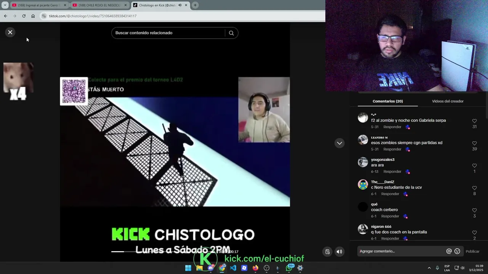488x274 pixels.
Task: Reload the TikTok page
Action: (x=24, y=16)
